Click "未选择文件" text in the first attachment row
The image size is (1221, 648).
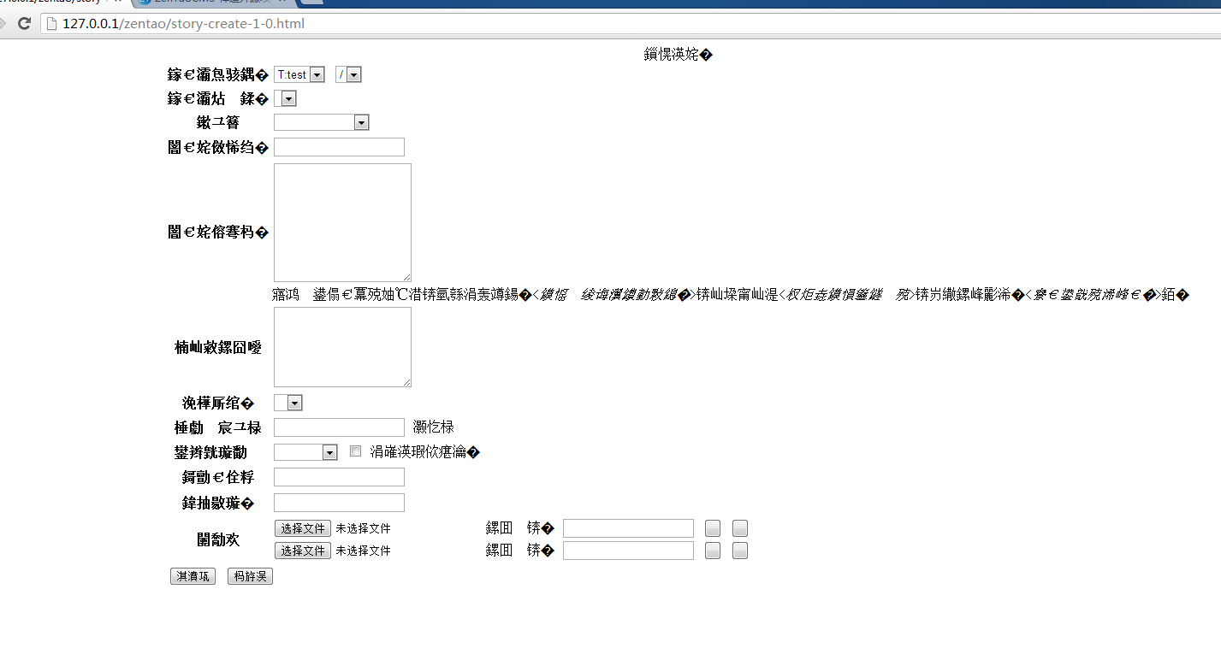point(363,528)
